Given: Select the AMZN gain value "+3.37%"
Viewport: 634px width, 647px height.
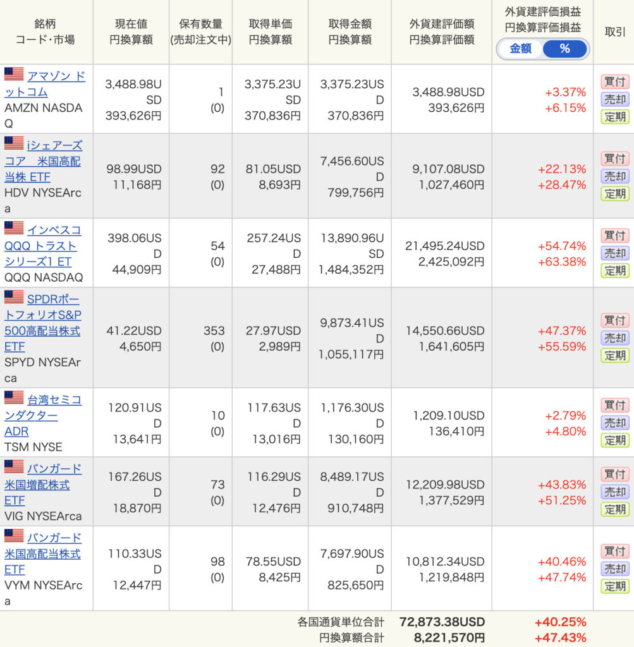Looking at the screenshot, I should 565,92.
